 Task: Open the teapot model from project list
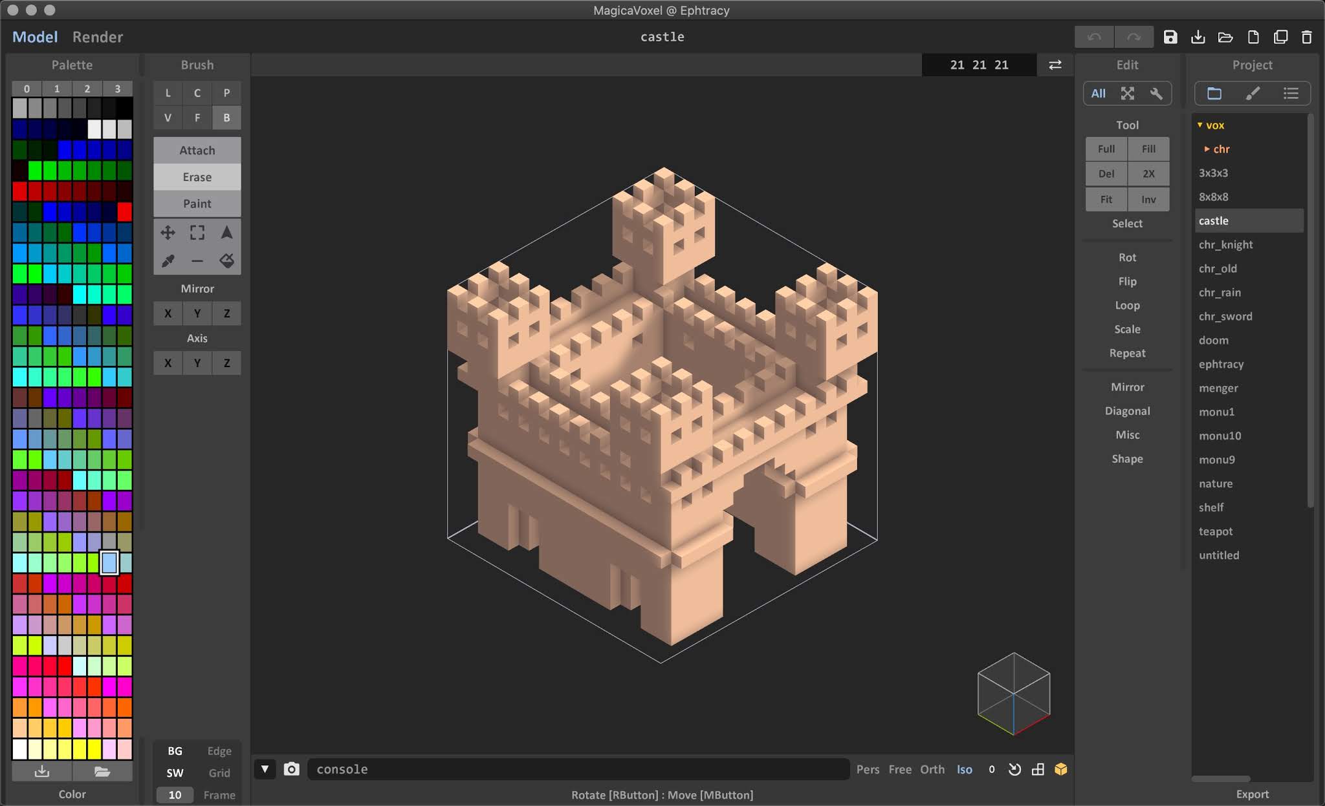pyautogui.click(x=1215, y=531)
